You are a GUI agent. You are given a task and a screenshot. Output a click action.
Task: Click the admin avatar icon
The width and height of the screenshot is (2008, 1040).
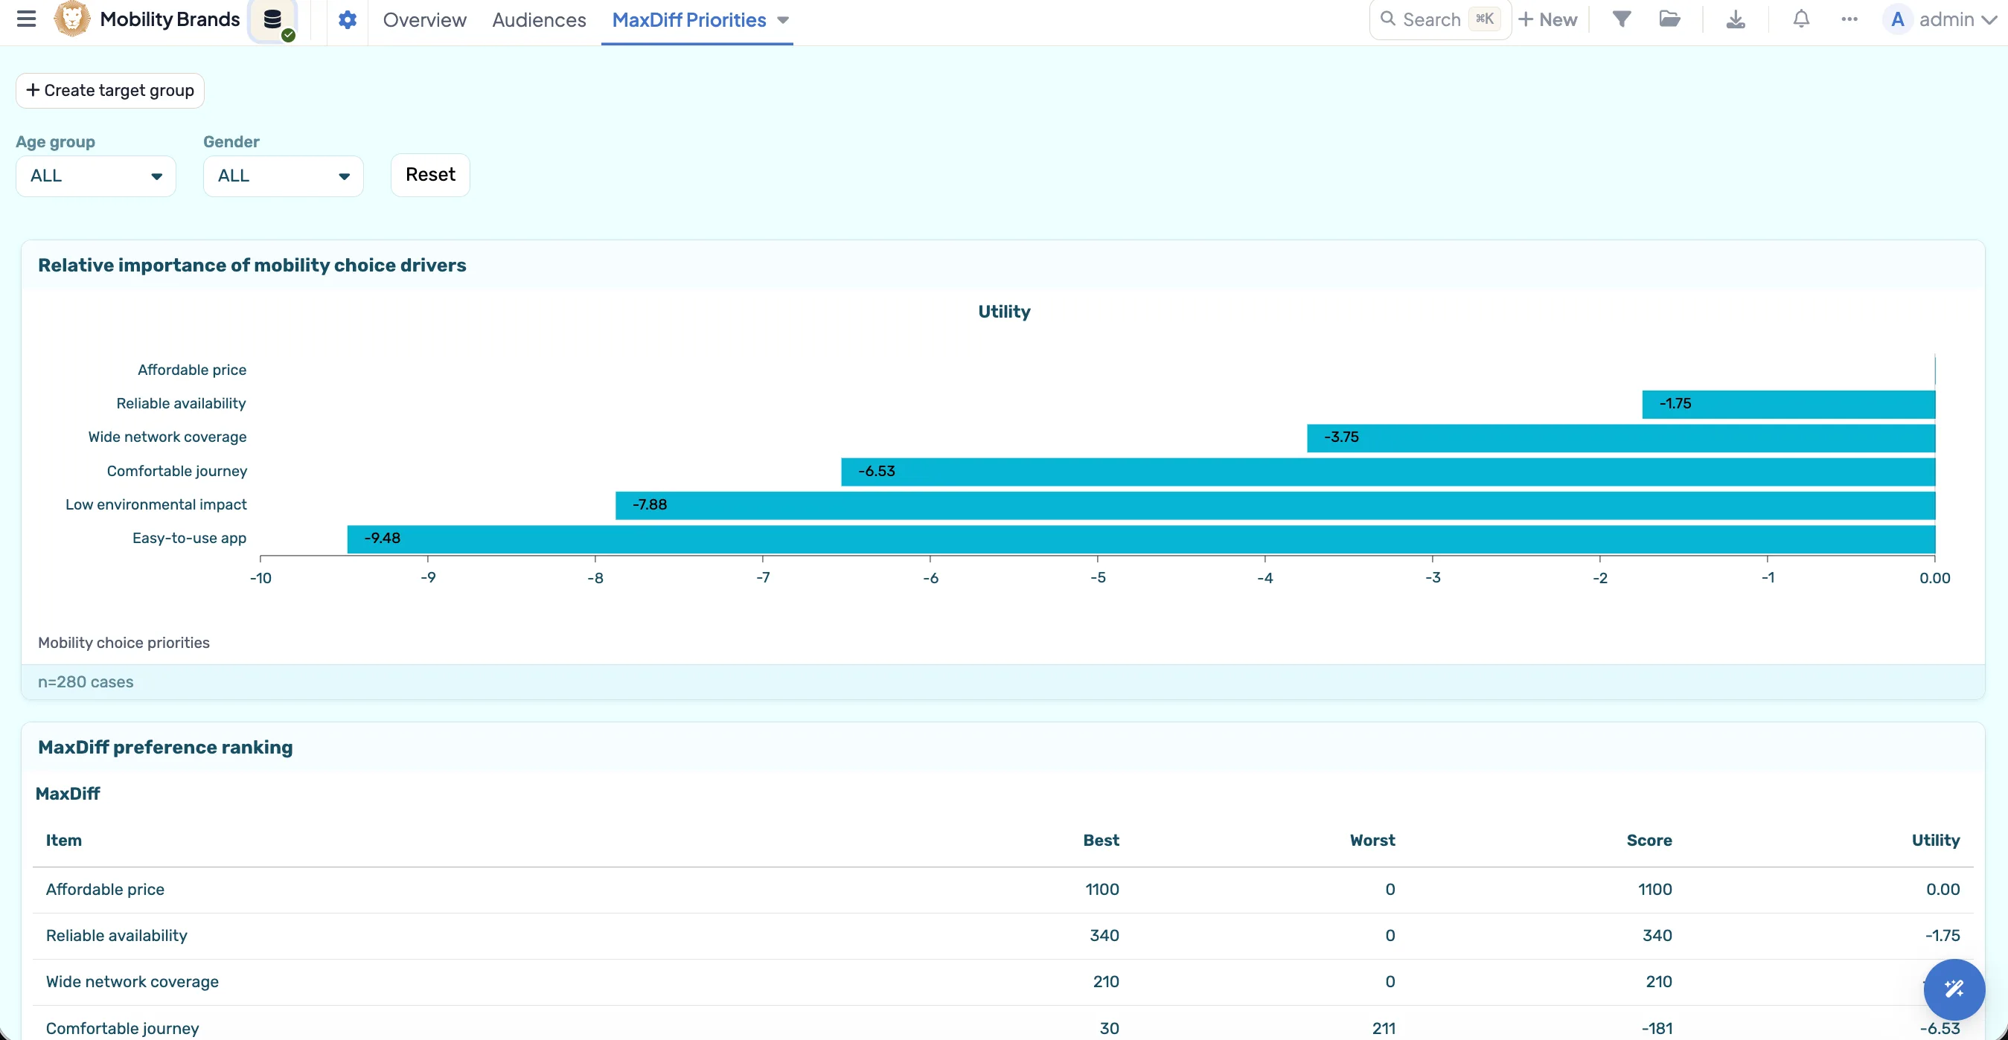[1897, 19]
